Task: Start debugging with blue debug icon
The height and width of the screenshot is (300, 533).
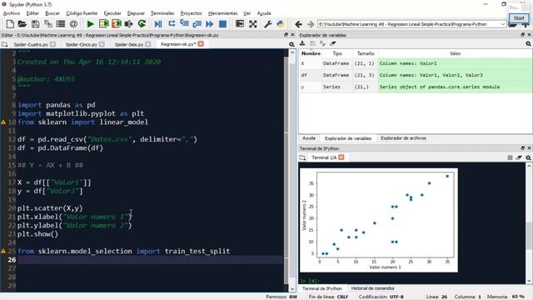Action: pos(158,24)
